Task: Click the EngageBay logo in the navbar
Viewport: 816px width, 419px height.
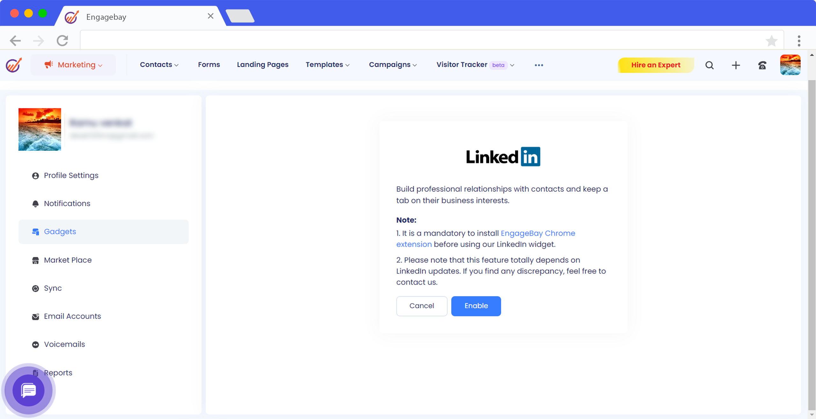Action: pos(14,65)
